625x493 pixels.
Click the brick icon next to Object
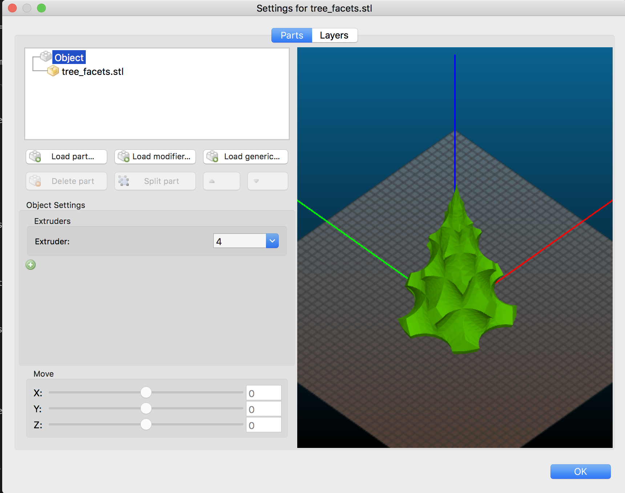click(46, 56)
